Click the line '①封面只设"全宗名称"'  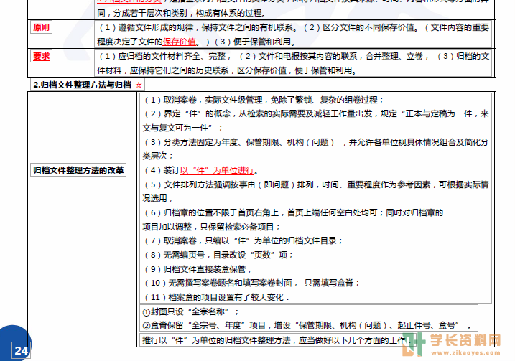pyautogui.click(x=191, y=311)
